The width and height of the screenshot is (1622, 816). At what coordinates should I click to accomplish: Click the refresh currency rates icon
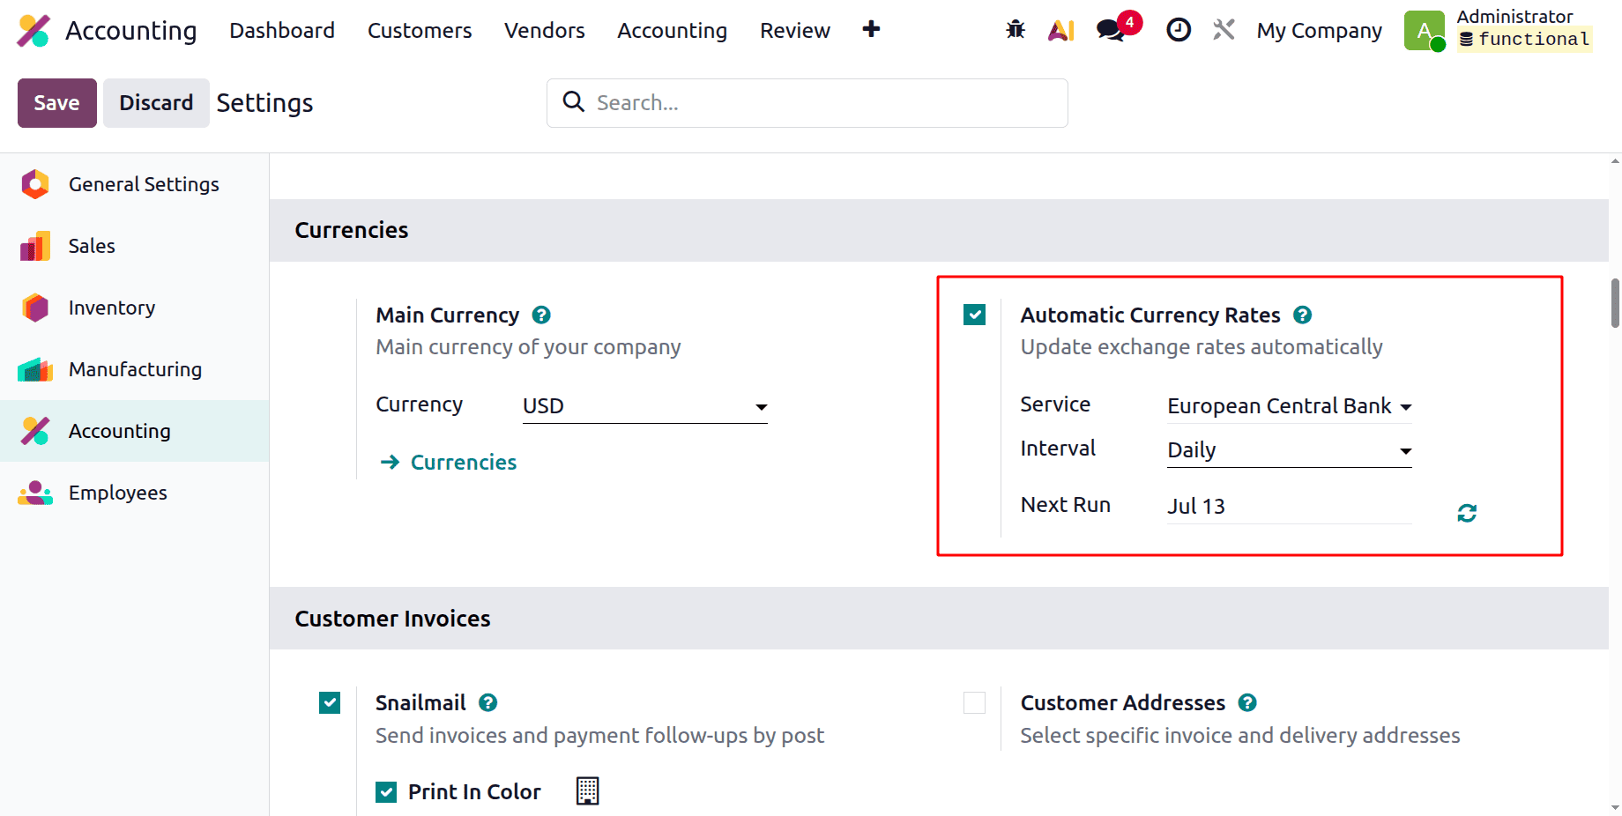coord(1467,513)
